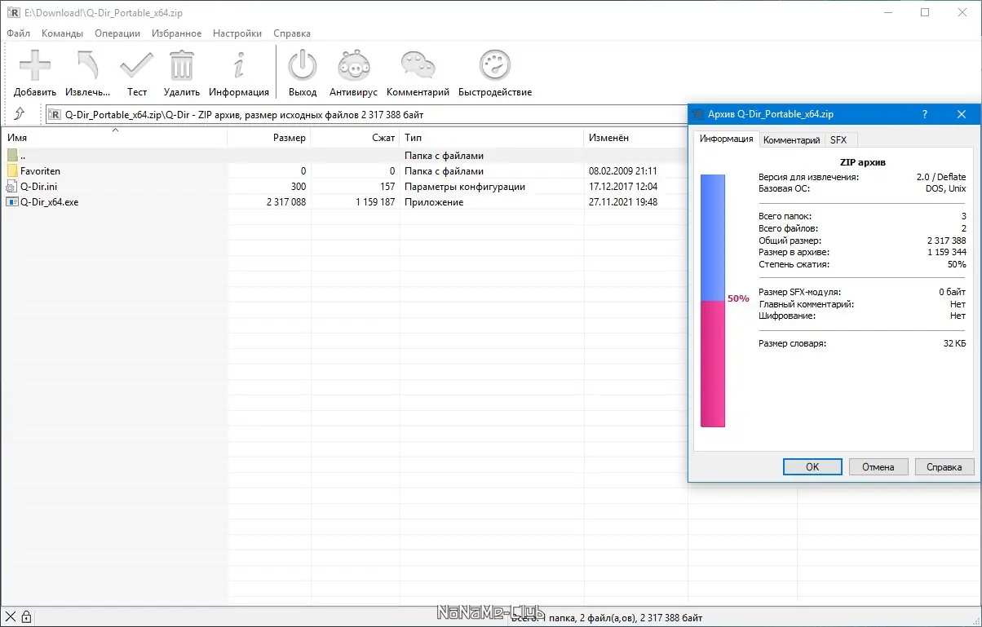Viewport: 982px width, 627px height.
Task: Open the Команды menu
Action: tap(62, 33)
